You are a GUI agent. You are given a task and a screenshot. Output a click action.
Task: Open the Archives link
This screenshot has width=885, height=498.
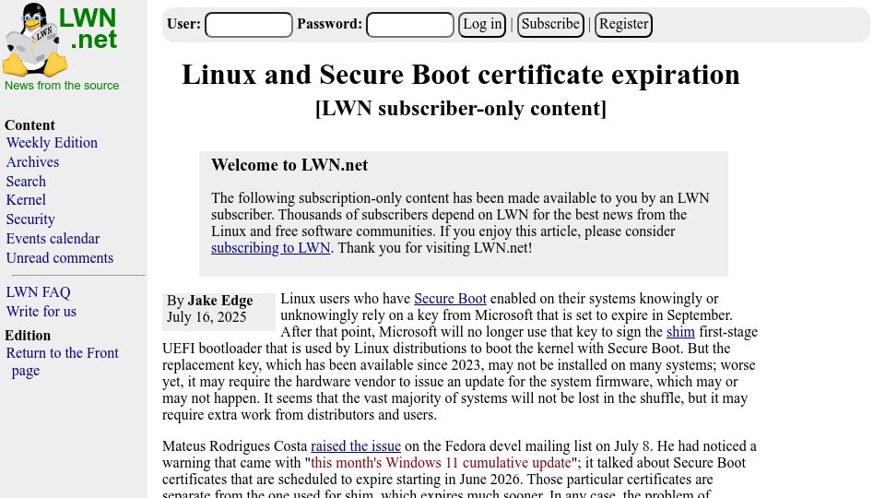[33, 162]
